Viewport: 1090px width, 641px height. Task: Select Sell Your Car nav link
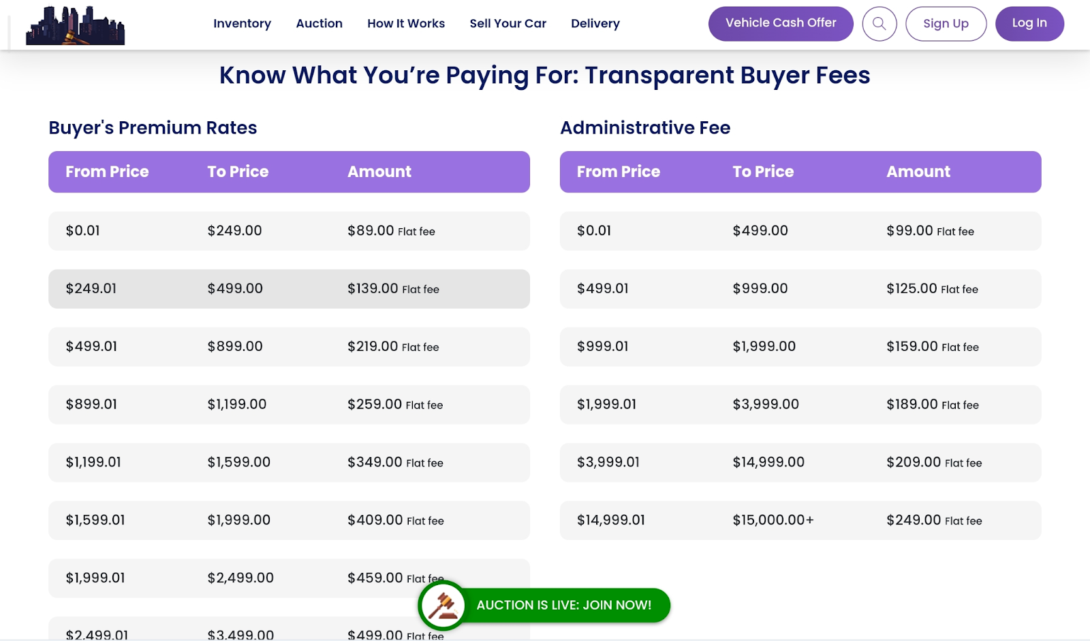point(508,24)
